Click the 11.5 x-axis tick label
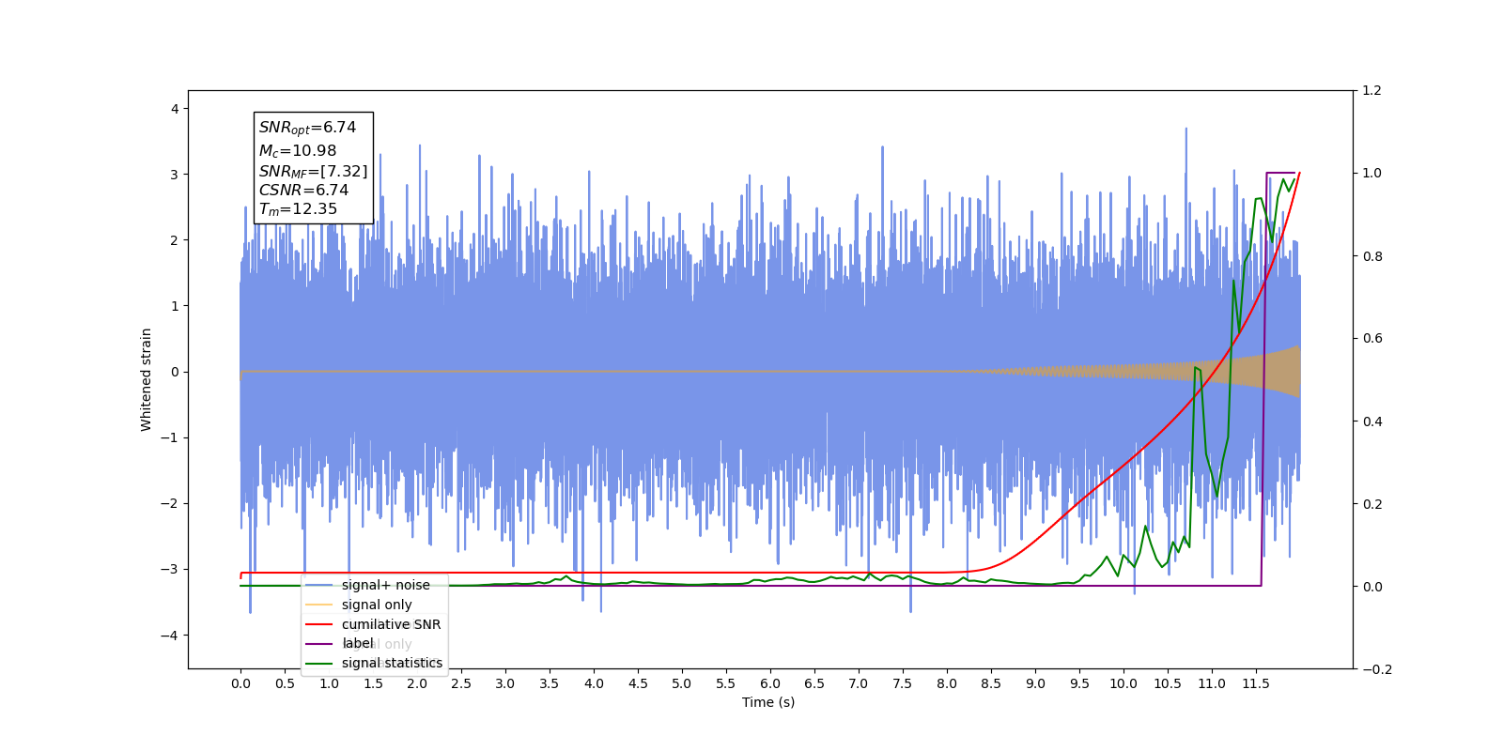 pyautogui.click(x=1256, y=683)
